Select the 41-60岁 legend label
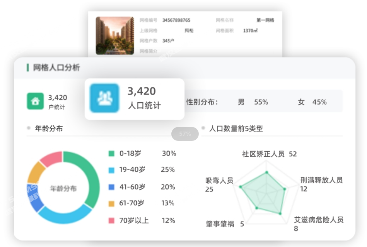This screenshot has width=367, height=247. (132, 187)
